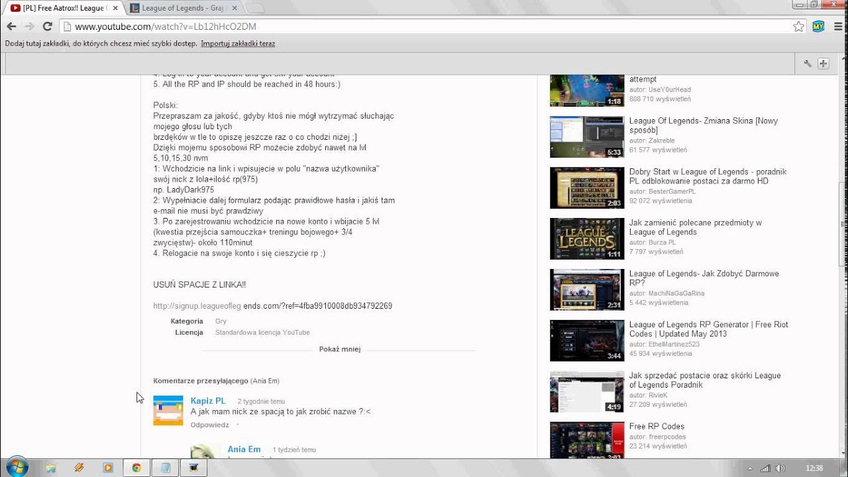Open Jak zamienić polecane przedmioty thumbnail
848x477 pixels.
tap(587, 238)
